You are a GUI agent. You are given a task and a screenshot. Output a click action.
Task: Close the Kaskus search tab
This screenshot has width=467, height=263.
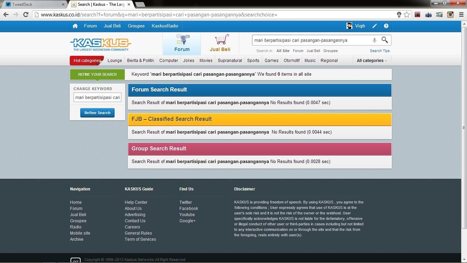coord(129,4)
